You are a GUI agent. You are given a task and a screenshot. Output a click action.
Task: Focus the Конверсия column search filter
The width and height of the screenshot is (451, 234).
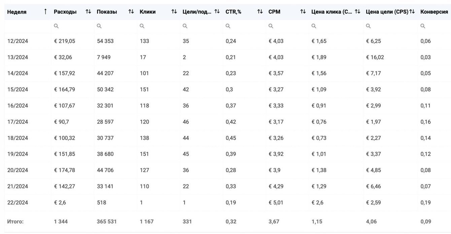tap(434, 26)
